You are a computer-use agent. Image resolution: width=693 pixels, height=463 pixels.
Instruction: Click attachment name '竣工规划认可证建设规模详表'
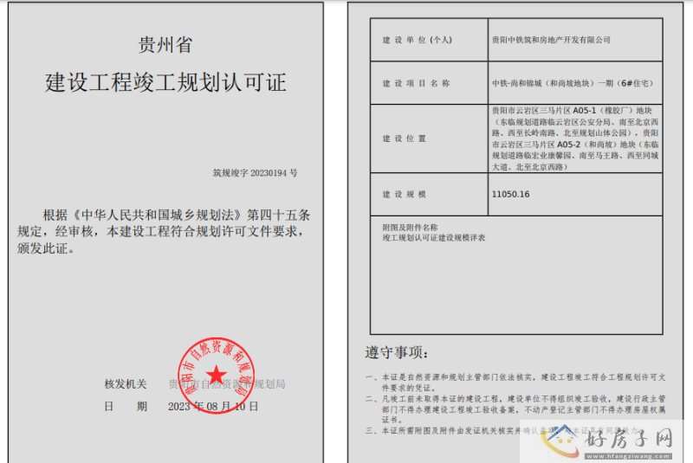pos(434,238)
